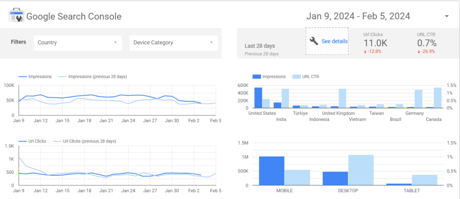This screenshot has width=460, height=199.
Task: Click the Previous 28 days label
Action: 261,54
